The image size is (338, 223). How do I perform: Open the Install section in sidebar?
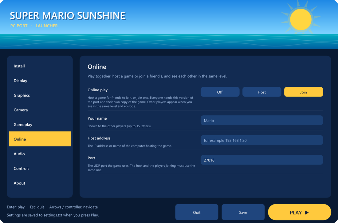(x=40, y=66)
